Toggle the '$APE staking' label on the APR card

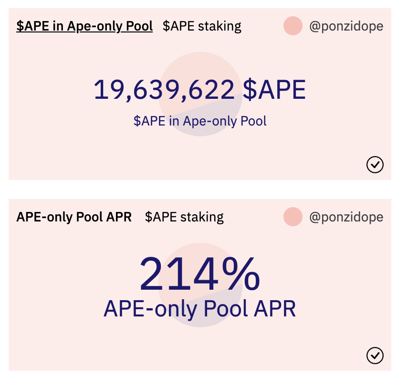[184, 217]
